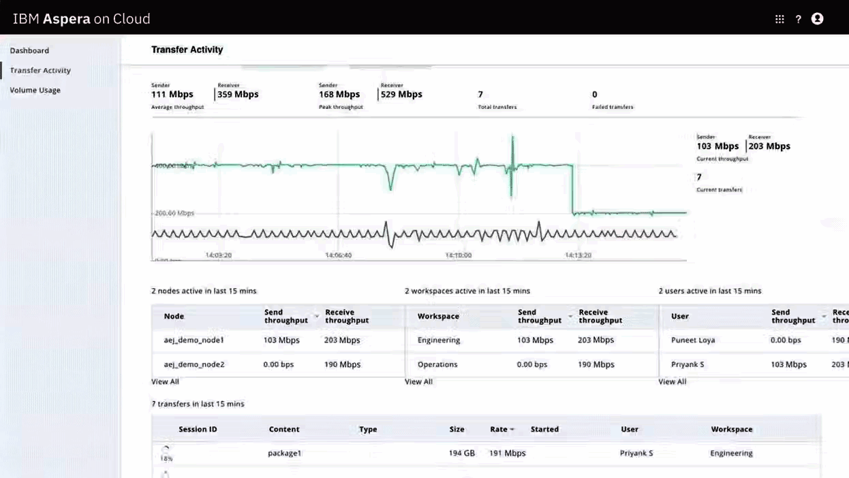Click the 191 Mbps rate value
Image resolution: width=849 pixels, height=478 pixels.
click(508, 453)
